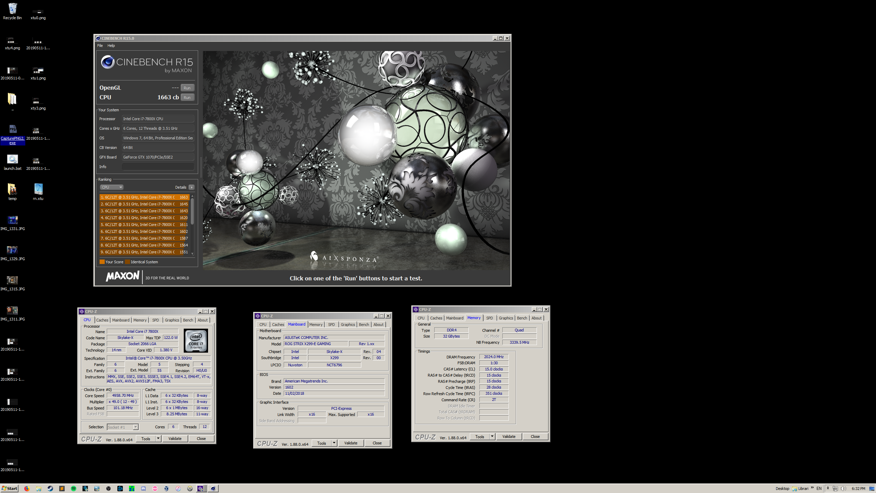Viewport: 876px width, 493px height.
Task: Expand ranking Details arrow in Cinebench
Action: [192, 187]
